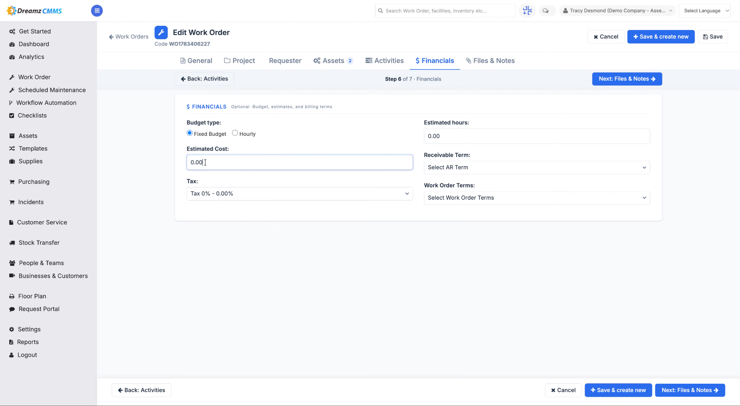The height and width of the screenshot is (406, 740).
Task: Click the top Next: Files & Notes button
Action: [x=627, y=79]
